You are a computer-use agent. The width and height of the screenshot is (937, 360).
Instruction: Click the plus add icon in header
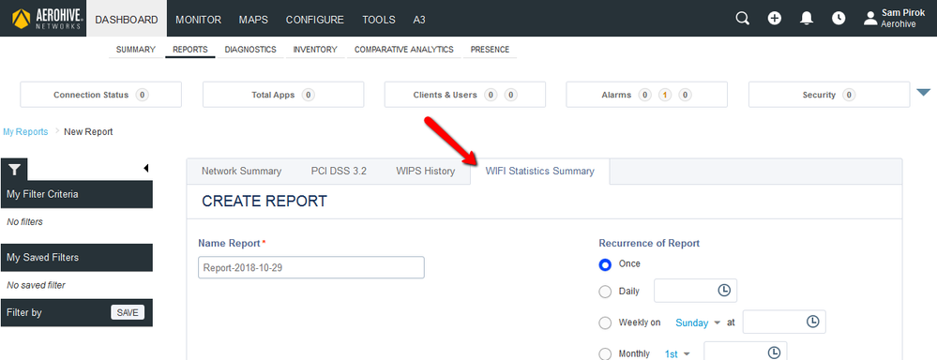775,19
